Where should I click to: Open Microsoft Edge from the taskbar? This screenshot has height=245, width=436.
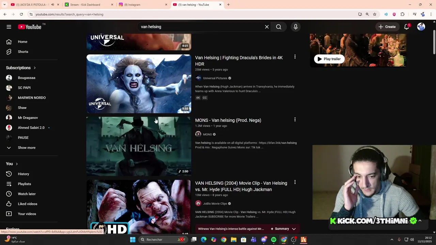pyautogui.click(x=204, y=240)
